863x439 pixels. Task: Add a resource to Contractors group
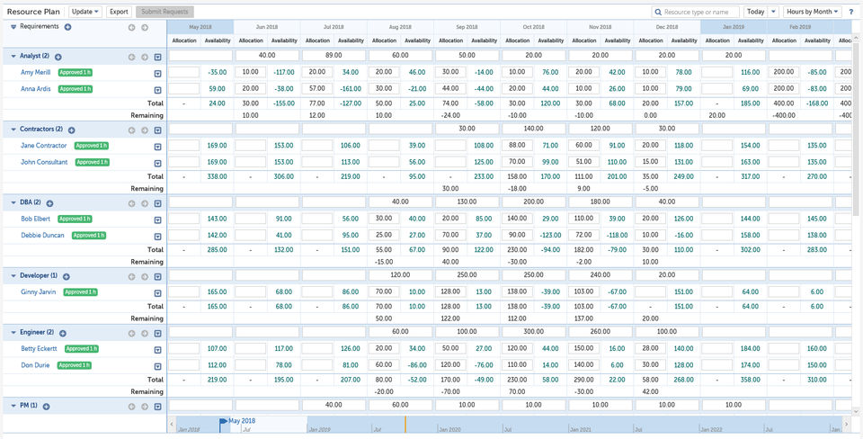point(72,130)
